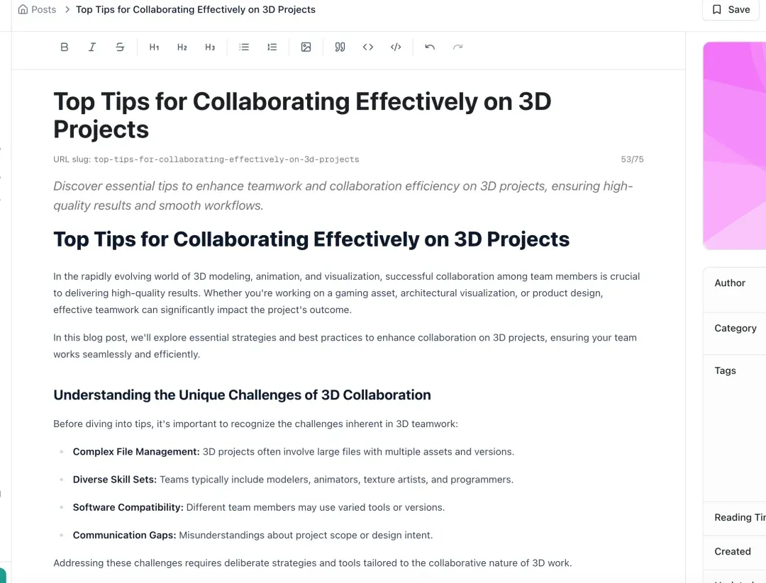Toggle inline code formatting
This screenshot has width=766, height=583.
coord(367,47)
